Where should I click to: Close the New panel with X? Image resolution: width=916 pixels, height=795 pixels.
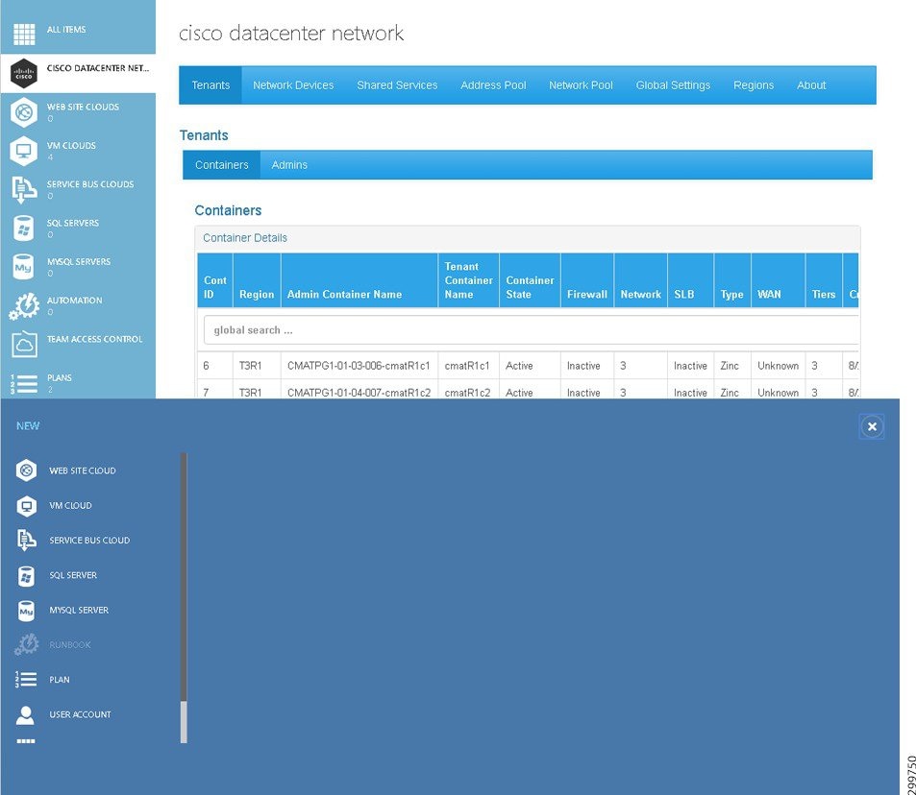[x=872, y=426]
